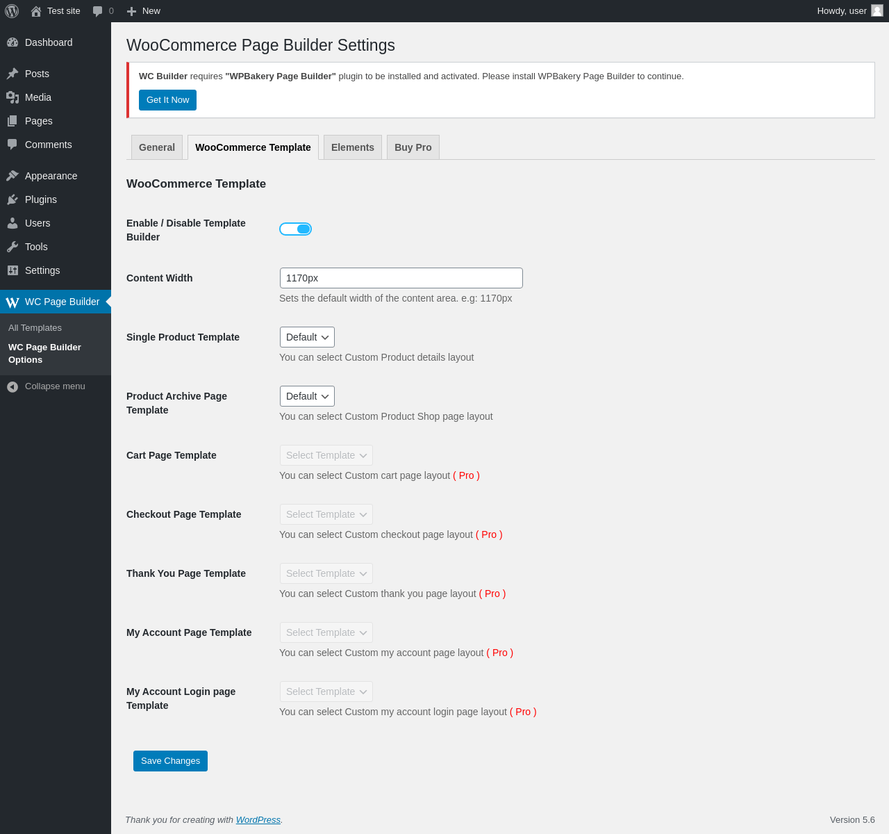The height and width of the screenshot is (834, 889).
Task: Open Posts menu label
Action: [37, 74]
